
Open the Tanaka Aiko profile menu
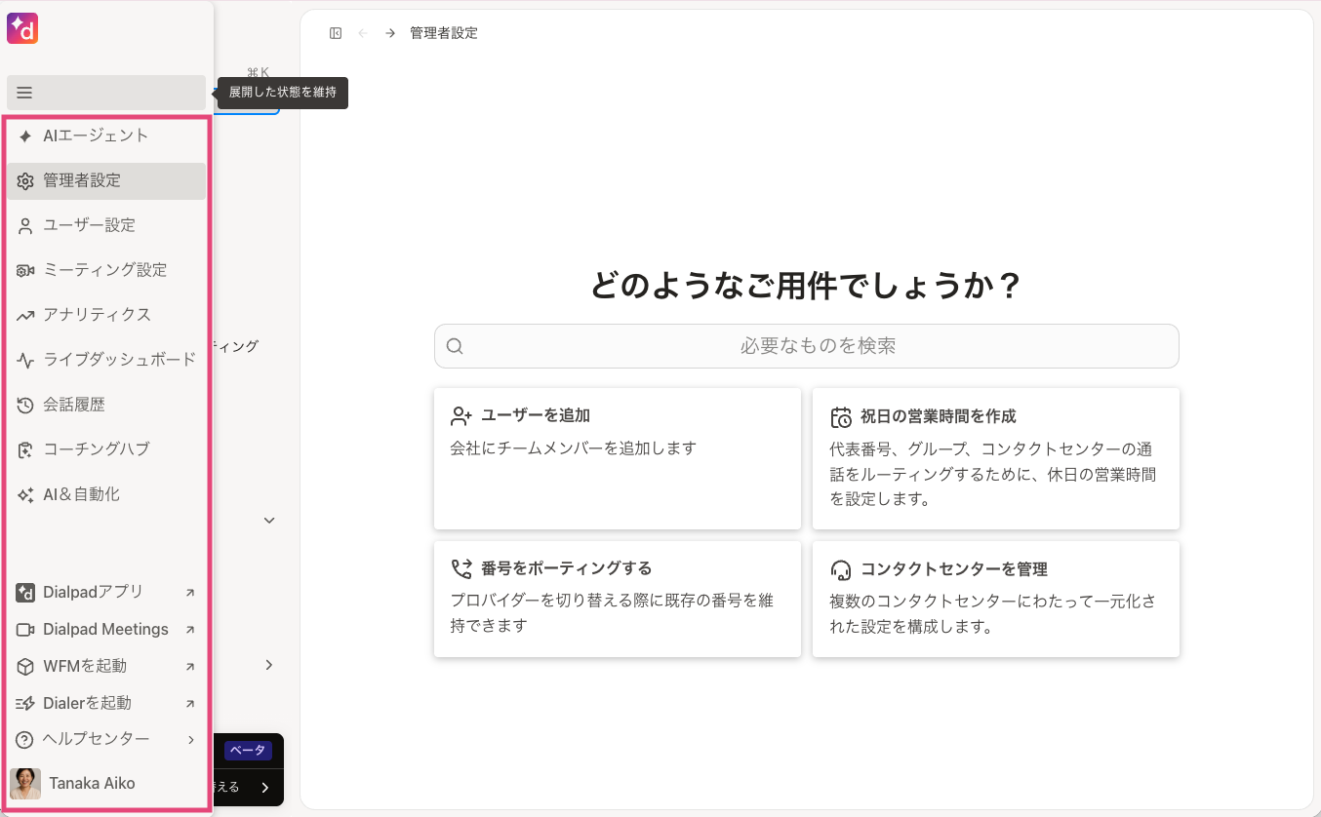106,783
